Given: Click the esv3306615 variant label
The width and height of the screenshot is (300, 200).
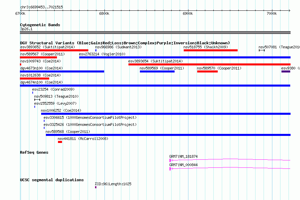Looking at the screenshot, I should tap(90, 117).
